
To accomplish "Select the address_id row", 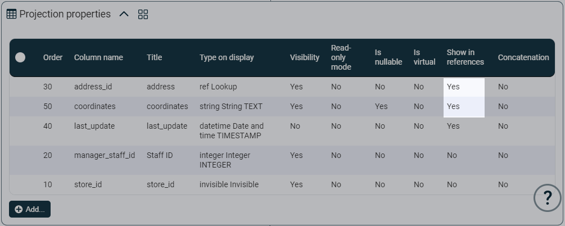I will 93,87.
